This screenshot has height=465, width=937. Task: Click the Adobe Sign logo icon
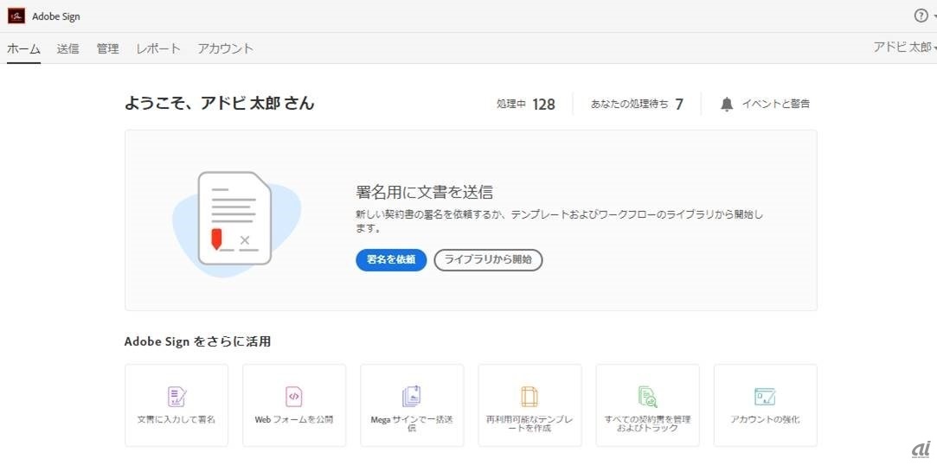click(x=16, y=16)
